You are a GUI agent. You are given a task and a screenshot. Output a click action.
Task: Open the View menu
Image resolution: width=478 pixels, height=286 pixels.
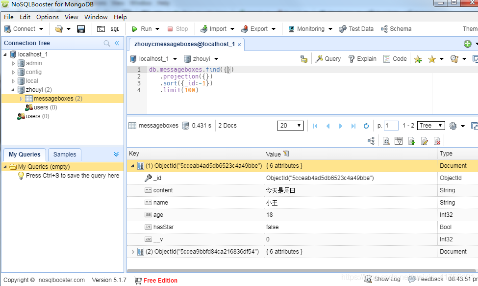(x=72, y=17)
